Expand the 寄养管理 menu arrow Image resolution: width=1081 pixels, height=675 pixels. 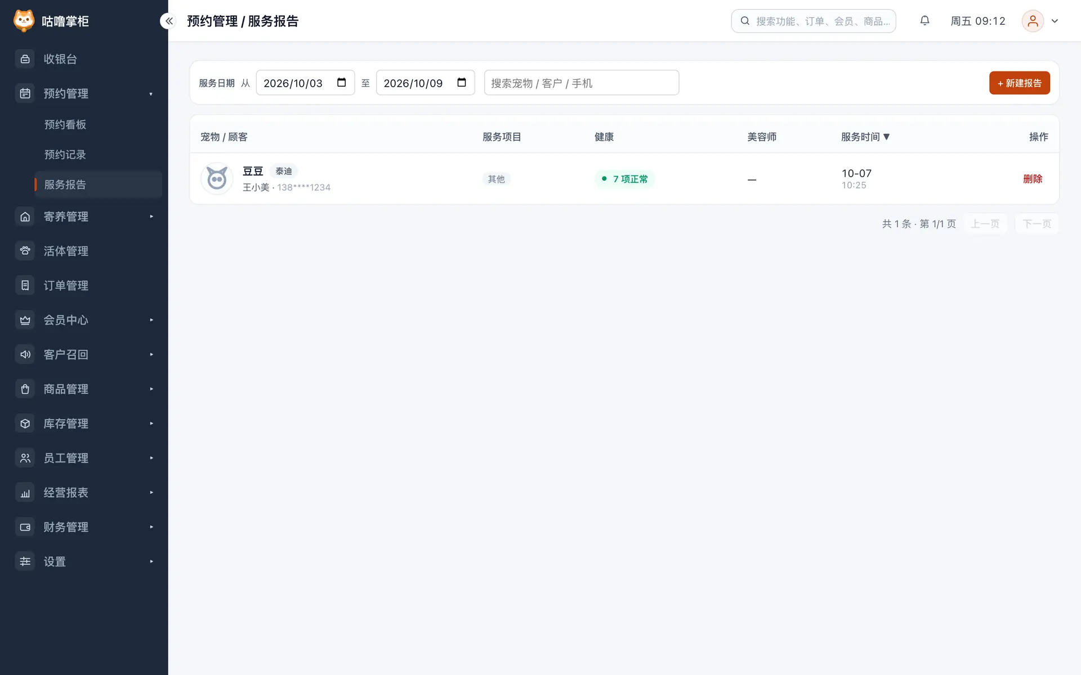point(151,217)
